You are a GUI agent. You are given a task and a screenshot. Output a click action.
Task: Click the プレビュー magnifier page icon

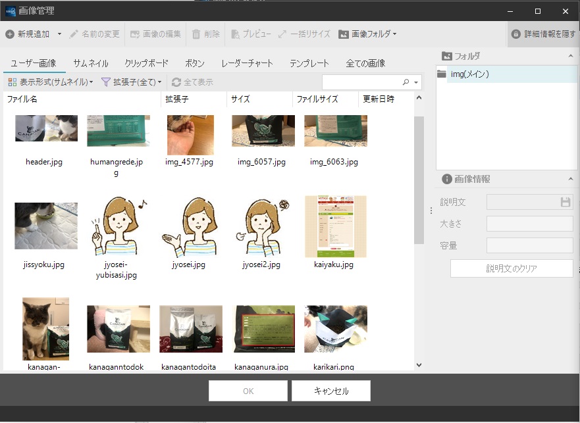(x=235, y=34)
